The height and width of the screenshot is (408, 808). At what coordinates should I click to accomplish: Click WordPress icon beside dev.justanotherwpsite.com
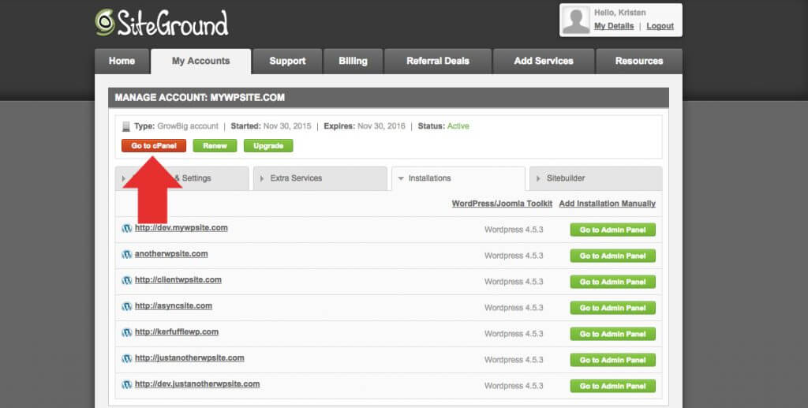coord(127,384)
